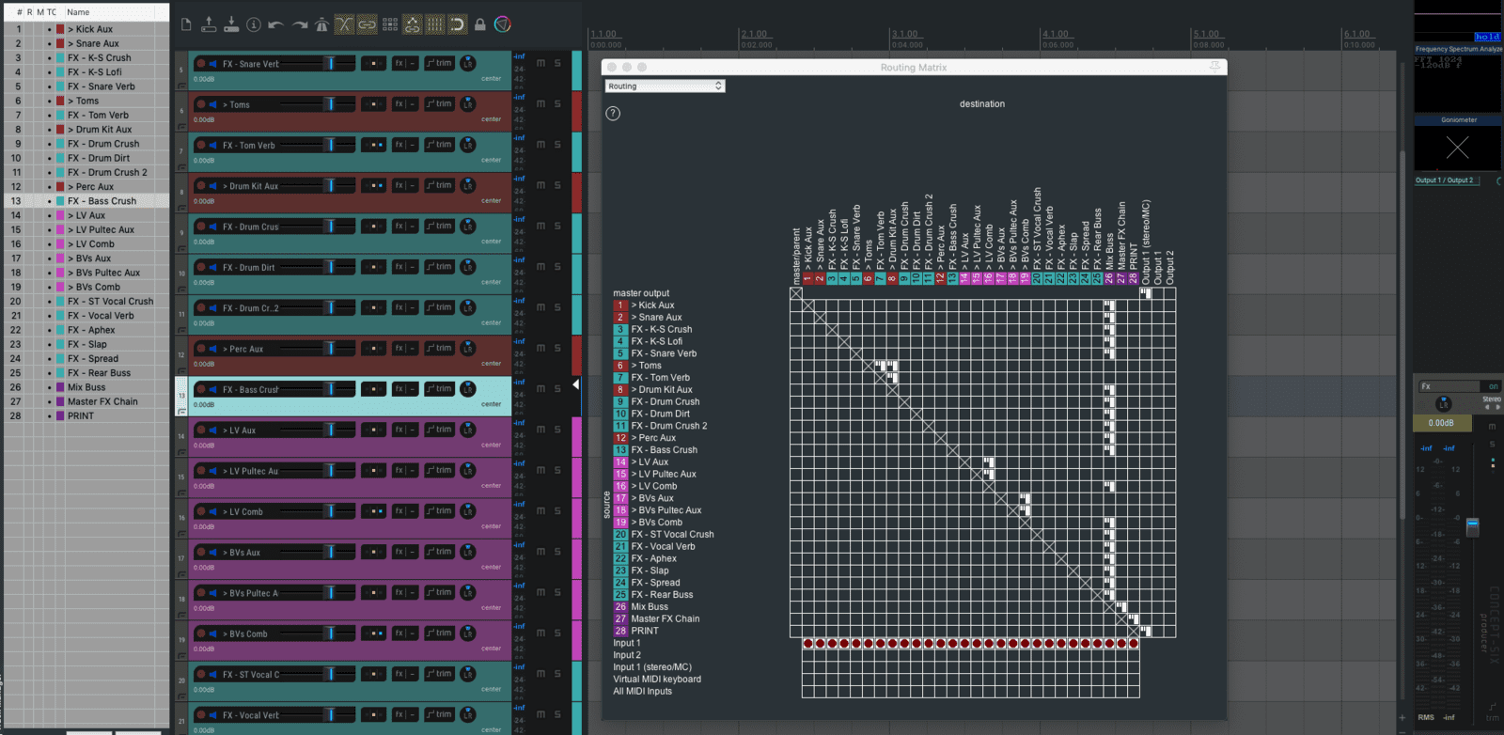Click the master Fx button
The image size is (1504, 735).
click(1448, 386)
